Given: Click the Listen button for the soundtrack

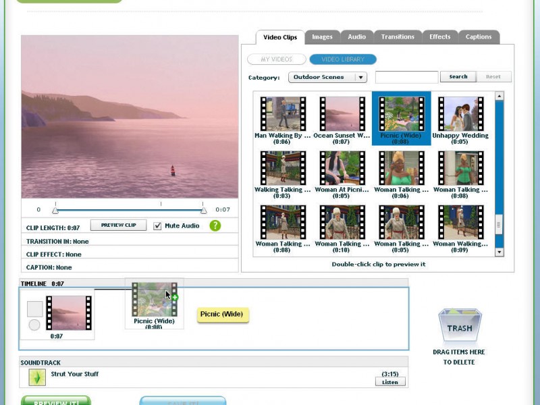Looking at the screenshot, I should click(x=390, y=382).
